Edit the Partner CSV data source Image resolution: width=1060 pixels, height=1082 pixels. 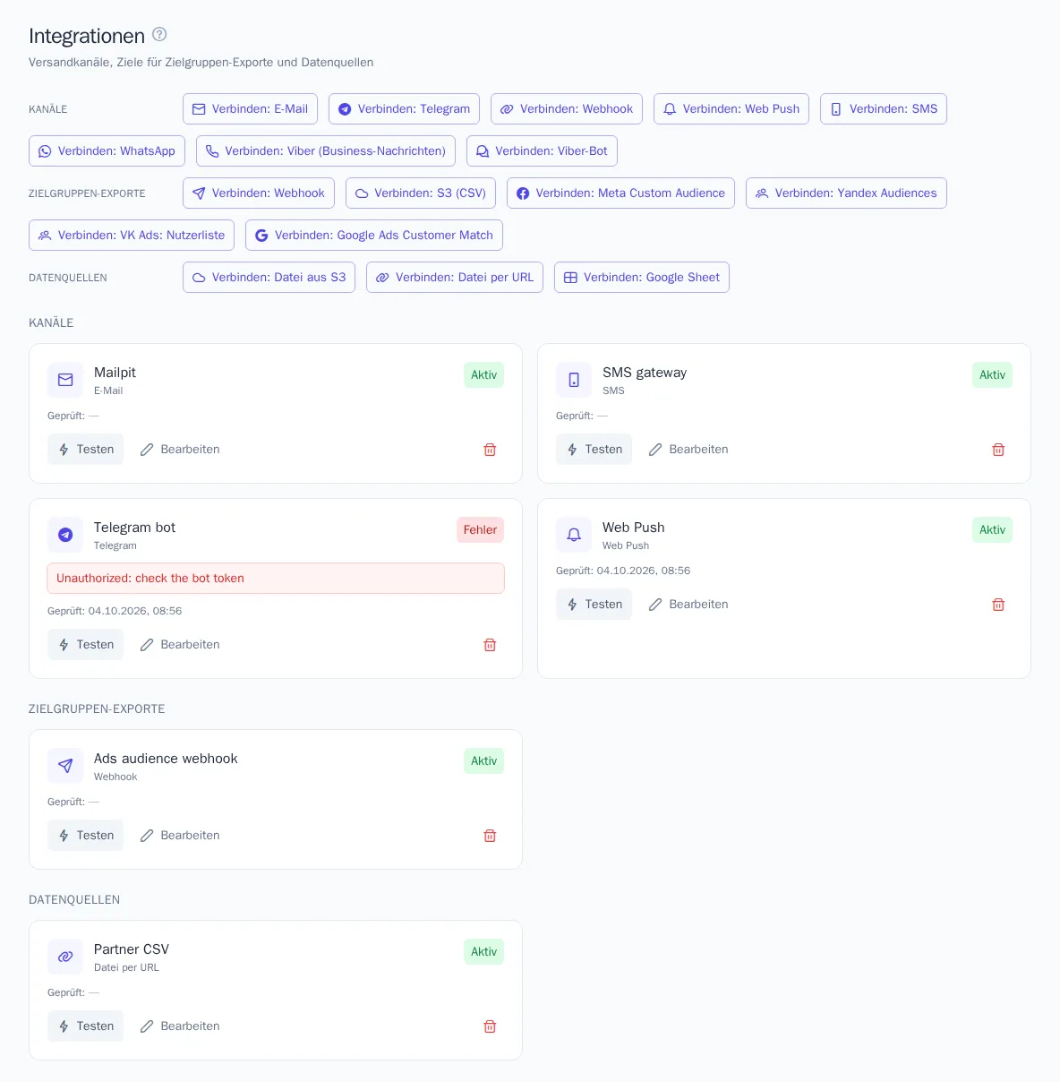pyautogui.click(x=180, y=1026)
